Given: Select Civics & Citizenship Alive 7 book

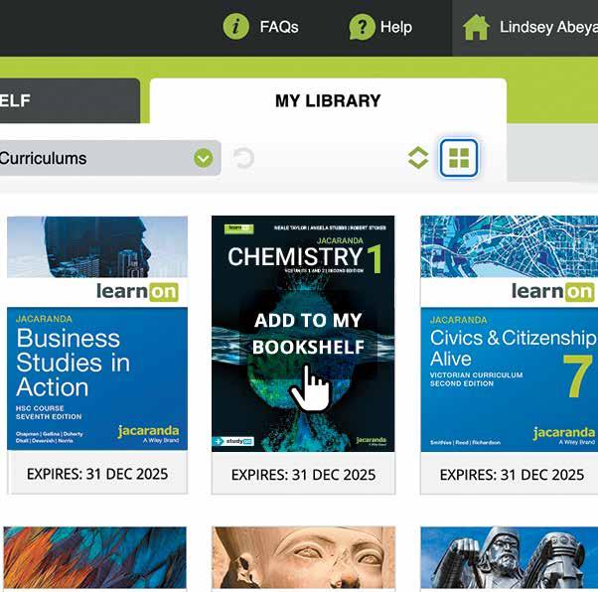Looking at the screenshot, I should pos(510,355).
